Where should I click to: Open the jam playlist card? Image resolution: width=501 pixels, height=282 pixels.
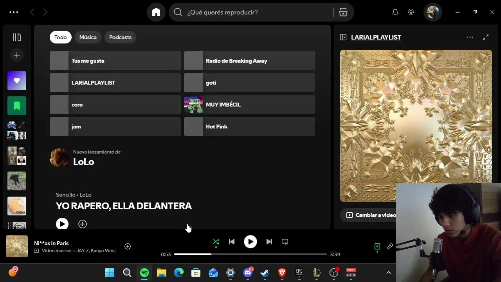coord(115,127)
